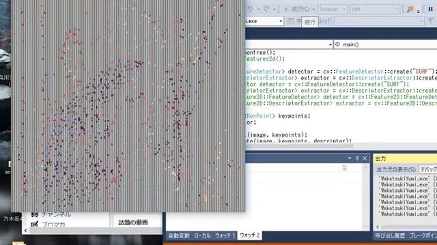437x245 pixels.
Task: Open the toolbar overflow options arrow
Action: click(x=419, y=12)
